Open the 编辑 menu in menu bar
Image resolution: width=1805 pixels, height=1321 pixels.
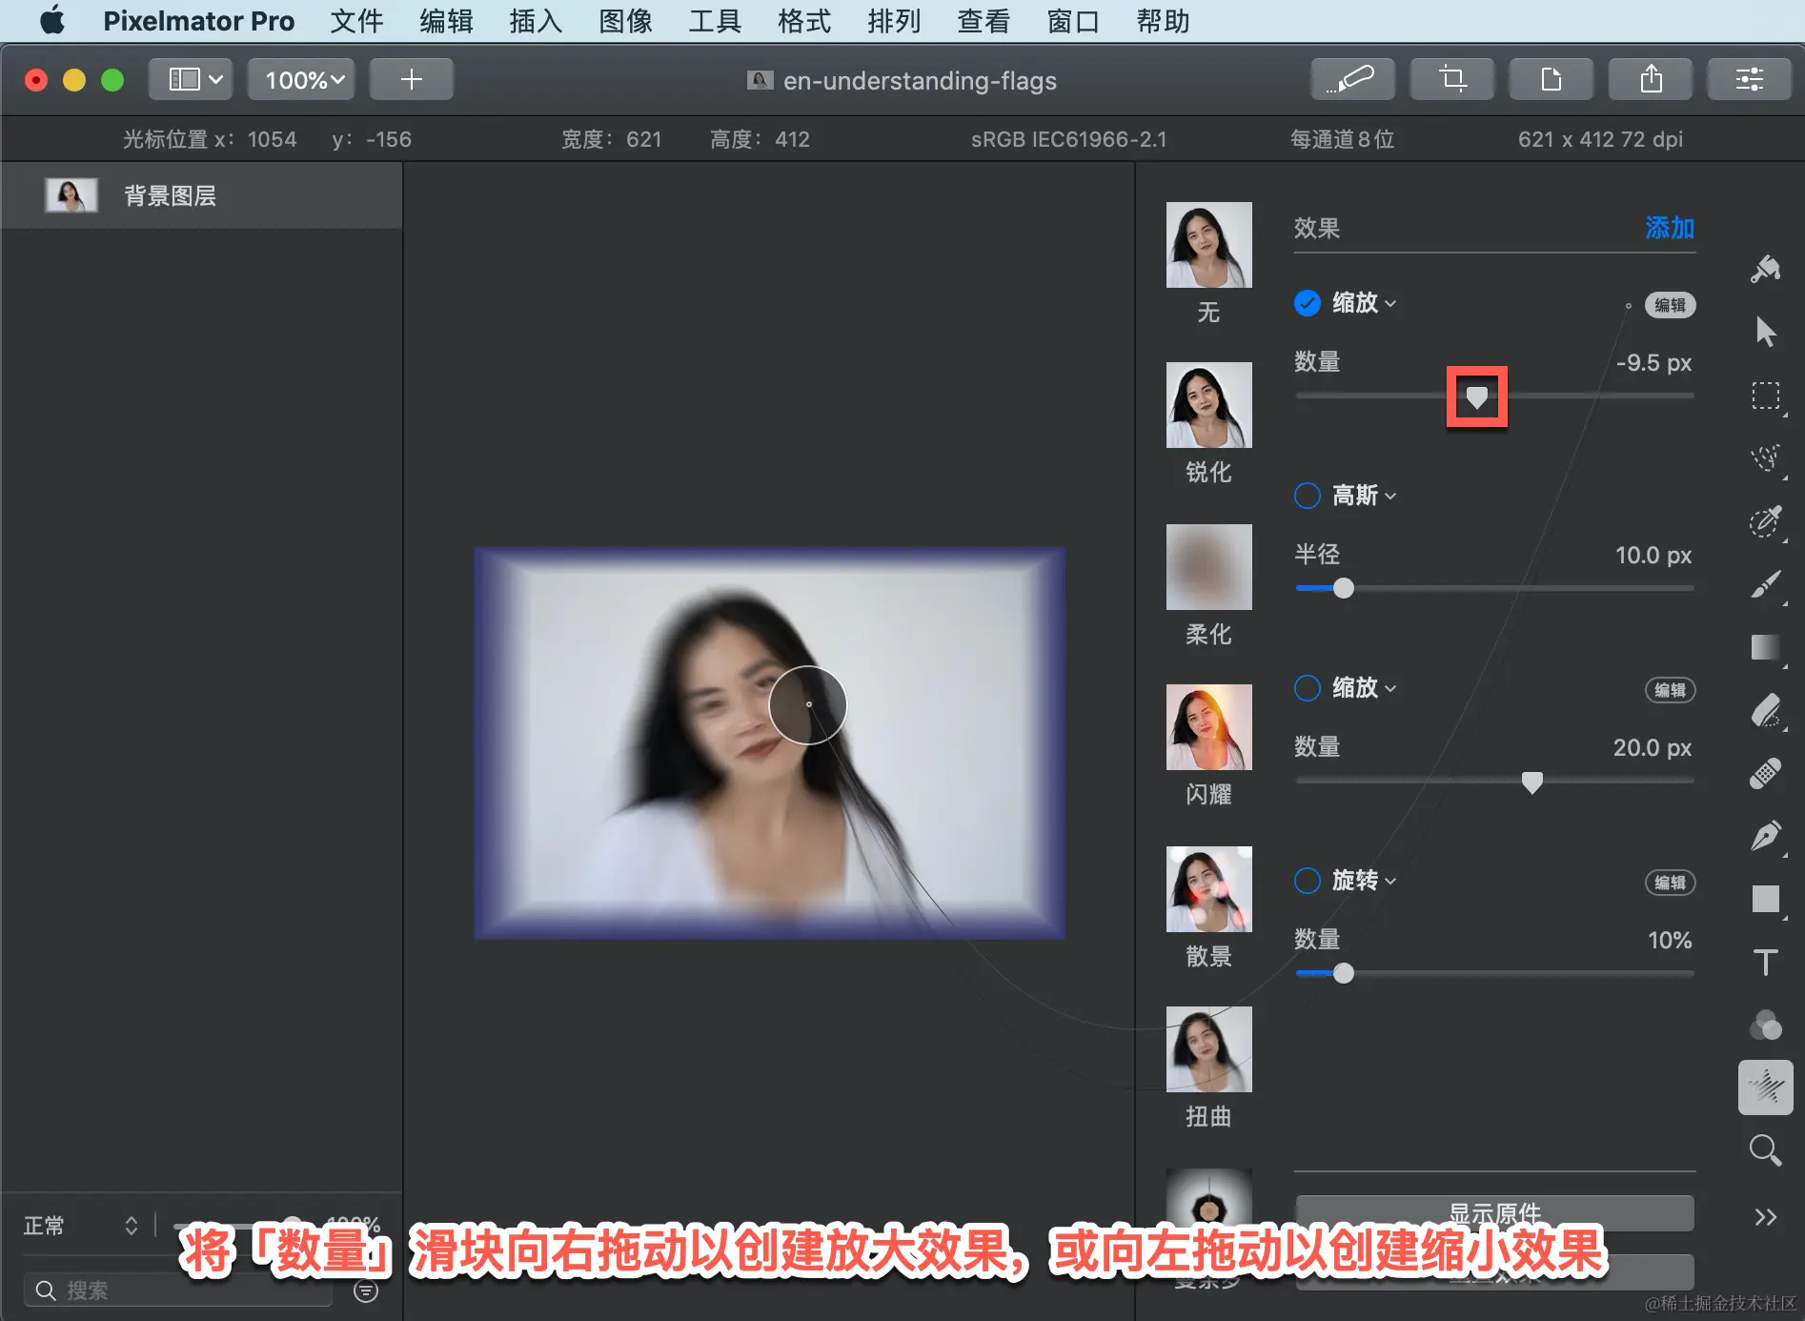(x=446, y=21)
